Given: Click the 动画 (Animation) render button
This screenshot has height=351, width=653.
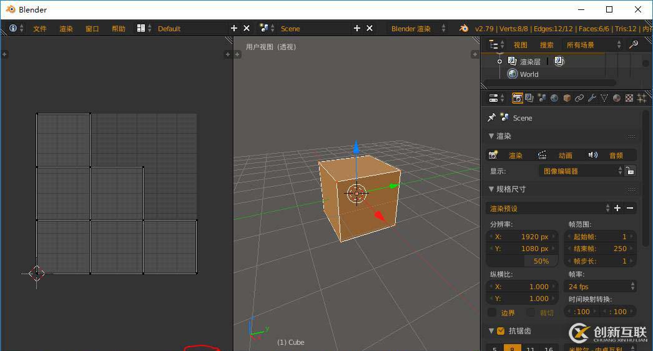Looking at the screenshot, I should [x=559, y=155].
